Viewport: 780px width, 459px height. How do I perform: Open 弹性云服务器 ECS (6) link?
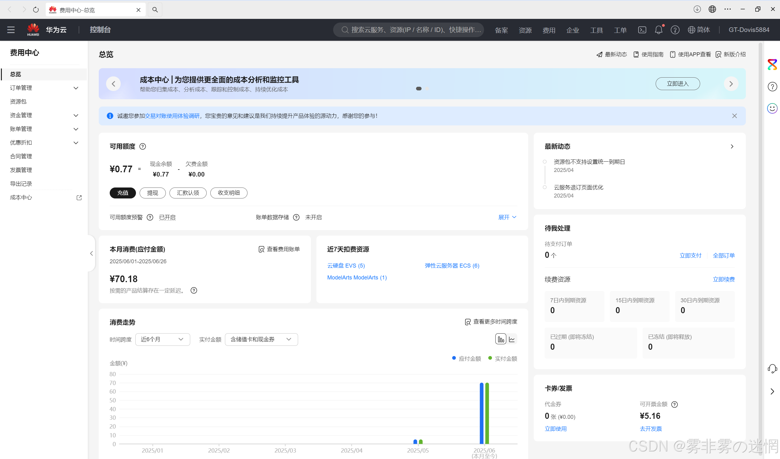(452, 265)
